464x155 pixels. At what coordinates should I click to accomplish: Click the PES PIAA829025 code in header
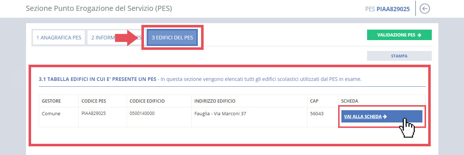387,9
